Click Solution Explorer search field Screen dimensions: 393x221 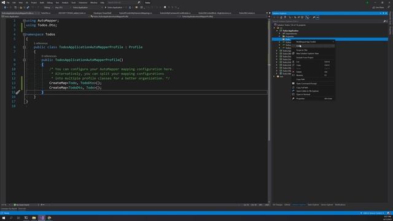pyautogui.click(x=328, y=21)
